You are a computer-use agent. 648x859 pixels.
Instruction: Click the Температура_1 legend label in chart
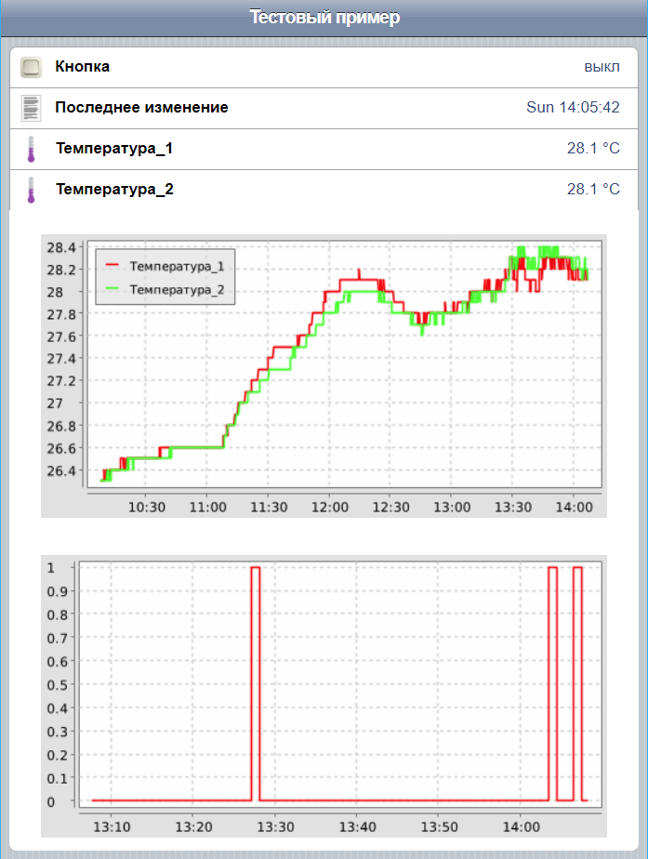[177, 266]
